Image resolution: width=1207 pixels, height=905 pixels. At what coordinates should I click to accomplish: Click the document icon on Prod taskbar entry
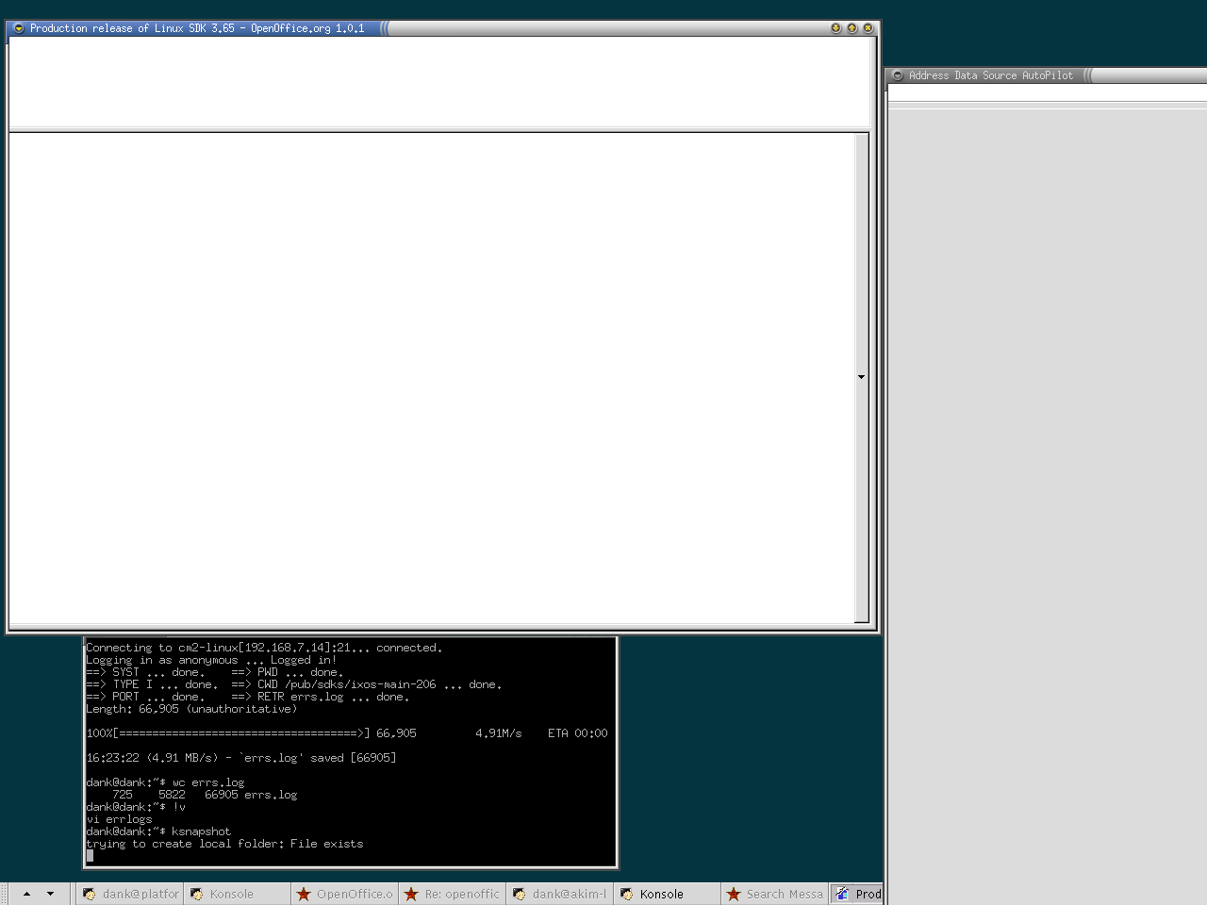[842, 894]
